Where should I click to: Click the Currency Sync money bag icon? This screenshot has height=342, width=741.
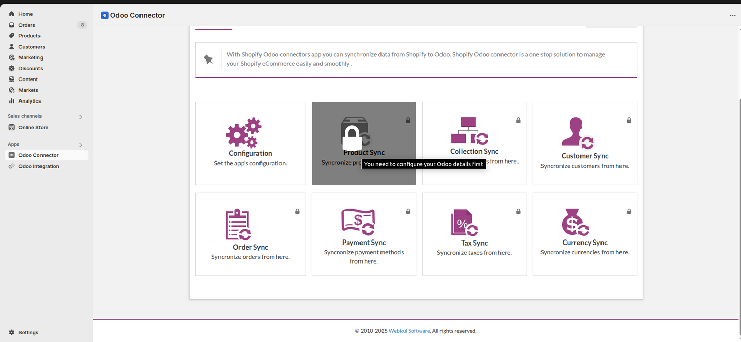pos(575,222)
